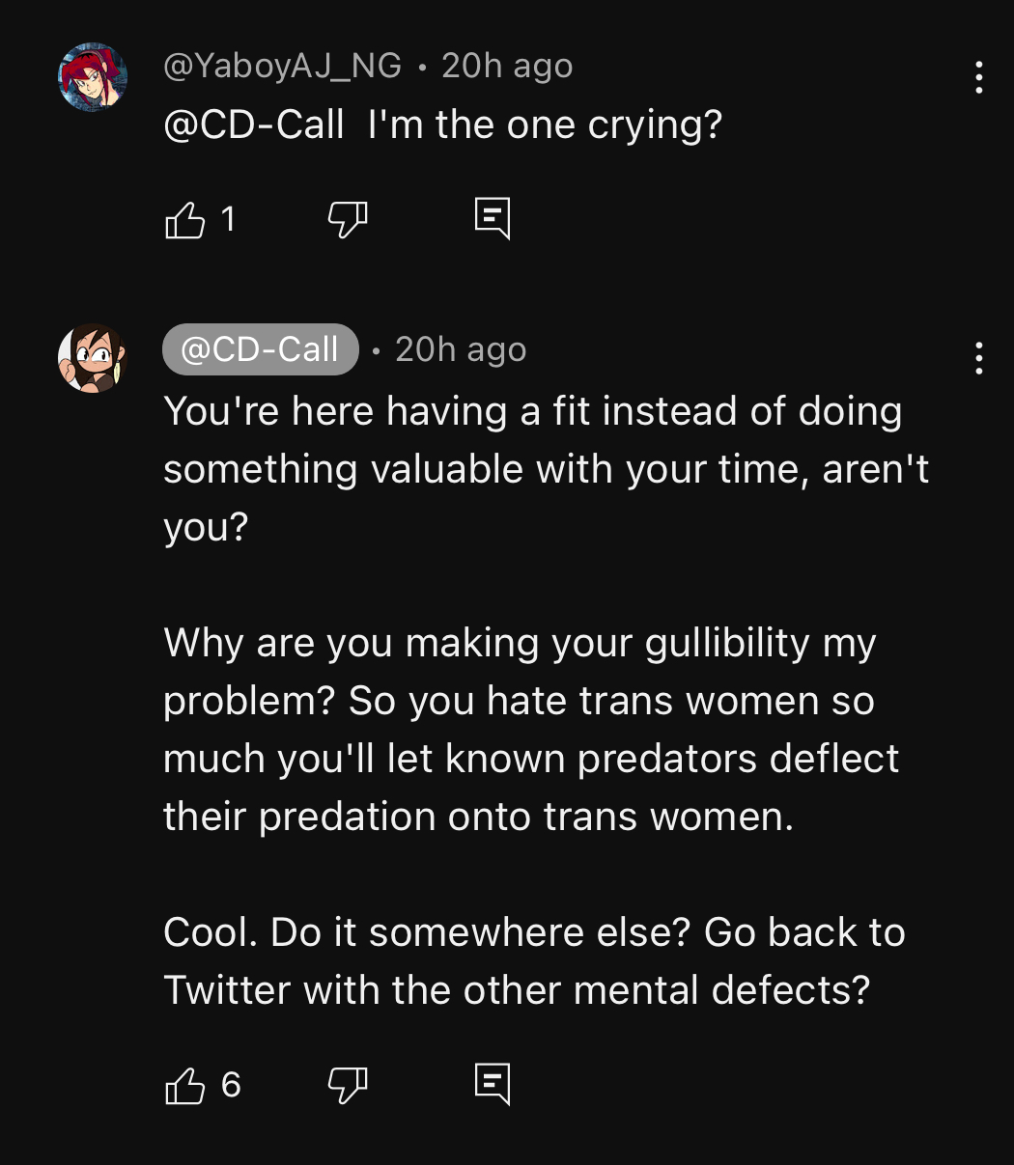
Task: Tap the highlighted @CD-Call author badge
Action: click(x=260, y=349)
